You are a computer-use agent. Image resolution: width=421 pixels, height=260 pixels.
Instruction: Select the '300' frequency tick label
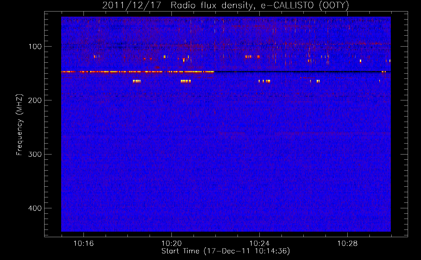tap(35, 154)
